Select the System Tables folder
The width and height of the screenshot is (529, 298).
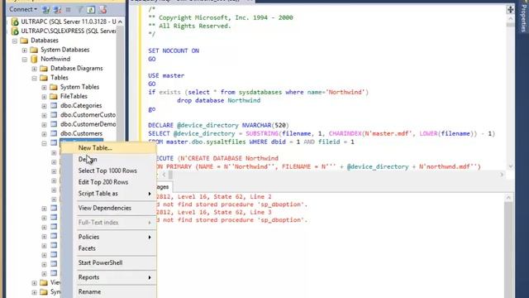(79, 87)
